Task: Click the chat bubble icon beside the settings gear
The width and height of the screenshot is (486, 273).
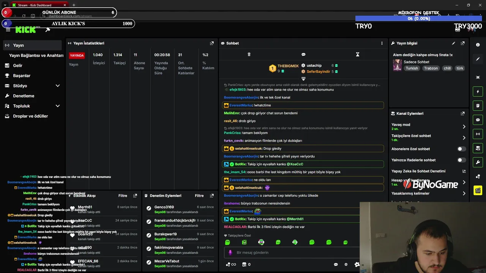Action: click(336, 264)
